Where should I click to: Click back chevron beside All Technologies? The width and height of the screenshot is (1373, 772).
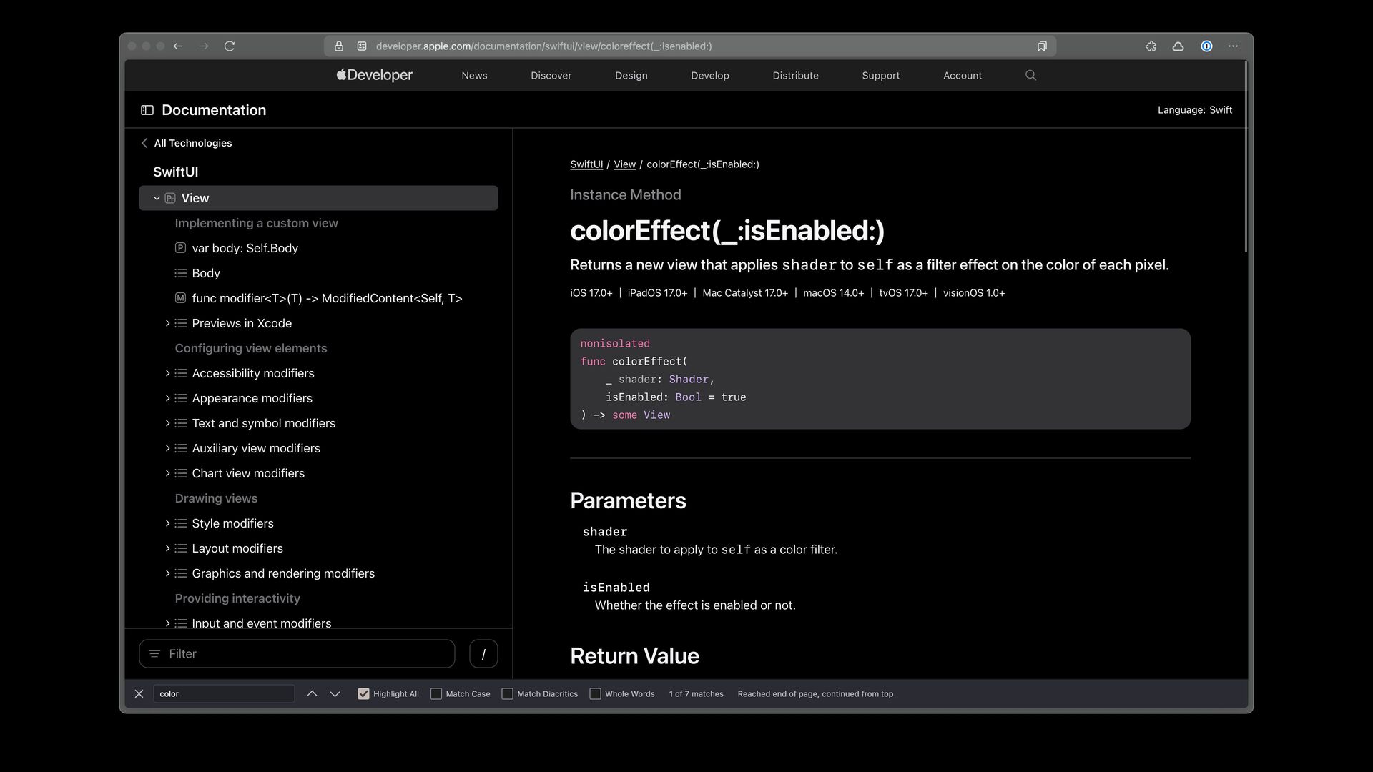click(x=144, y=143)
